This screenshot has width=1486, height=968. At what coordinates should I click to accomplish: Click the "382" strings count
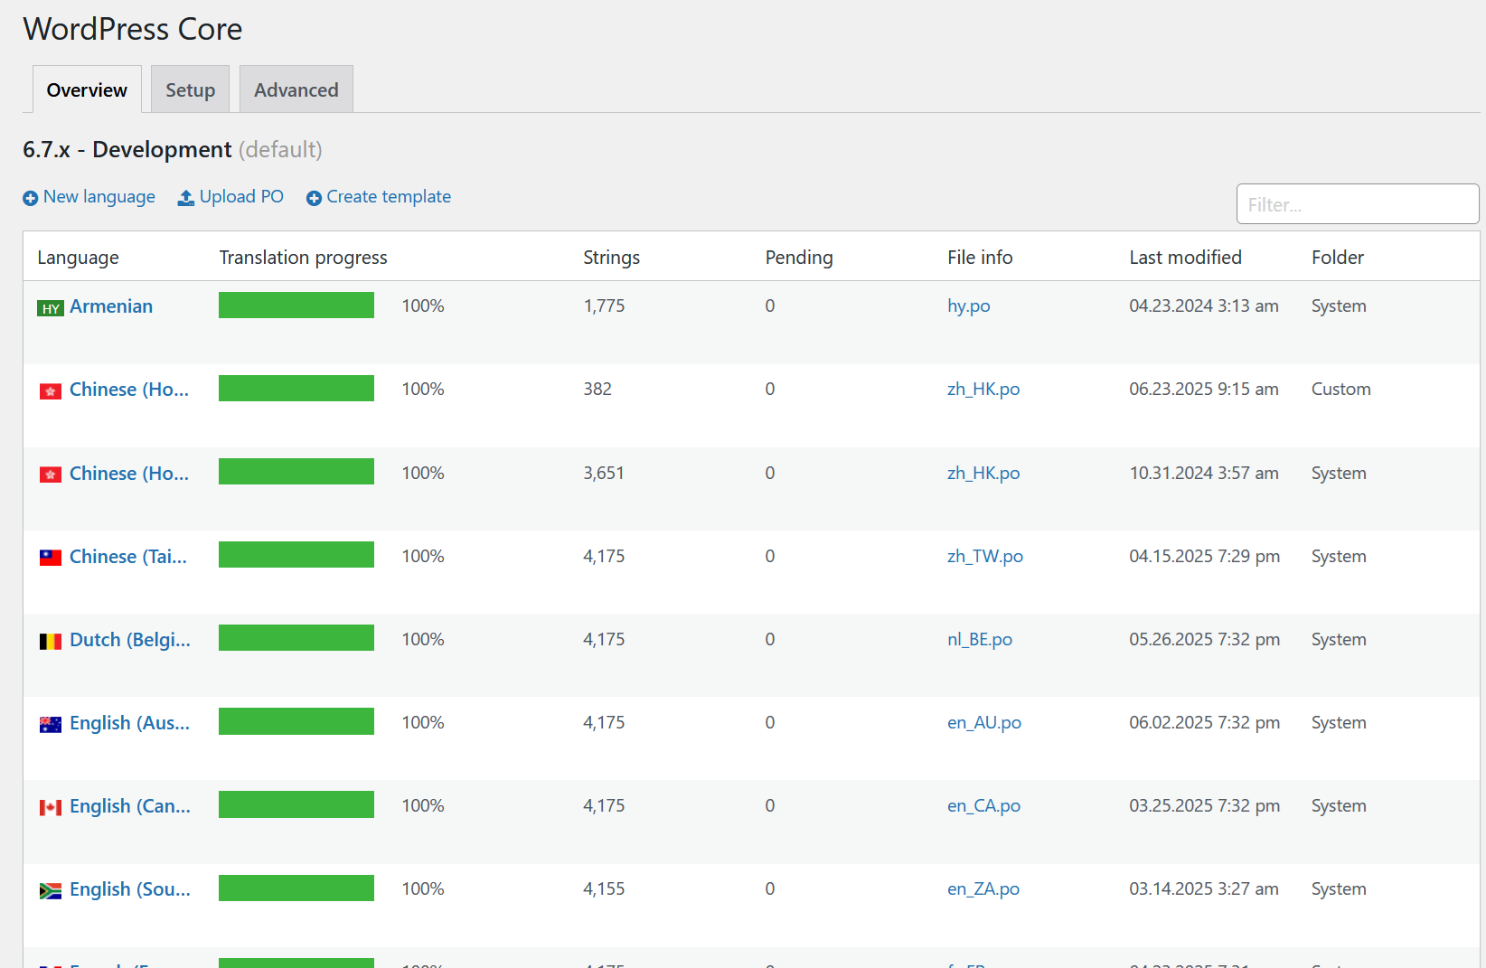click(x=597, y=390)
